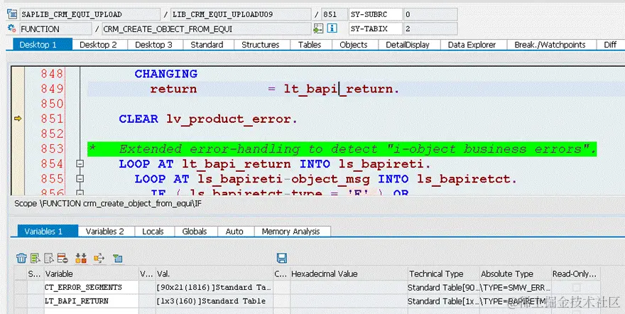This screenshot has height=314, width=625.
Task: Click the CRM_CREATE_OBJECT_FROM_EQUI field
Action: point(207,28)
